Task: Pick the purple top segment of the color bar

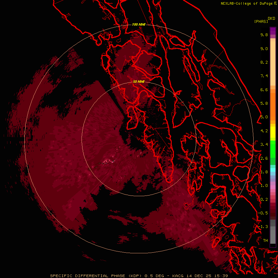Action: [x=273, y=31]
